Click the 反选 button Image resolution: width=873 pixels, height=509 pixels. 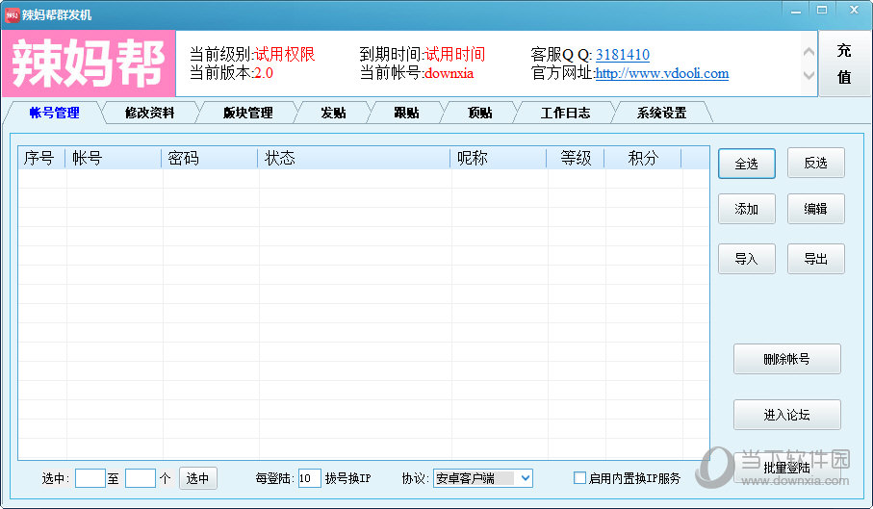coord(815,163)
